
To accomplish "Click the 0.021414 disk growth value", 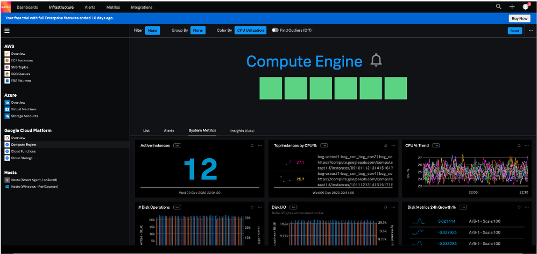I will click(x=447, y=221).
